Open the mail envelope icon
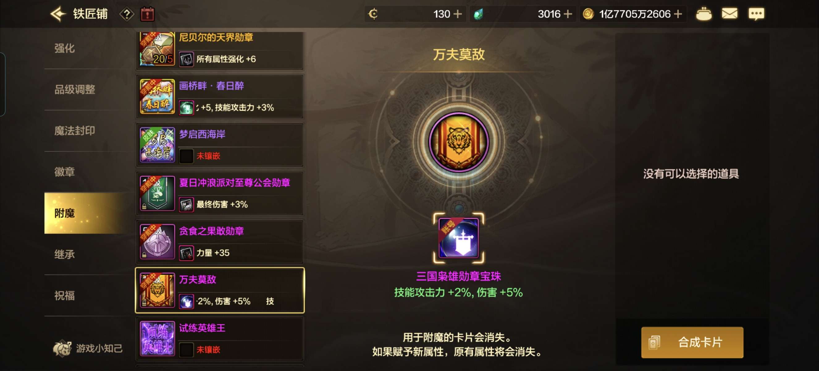The width and height of the screenshot is (819, 371). 729,14
